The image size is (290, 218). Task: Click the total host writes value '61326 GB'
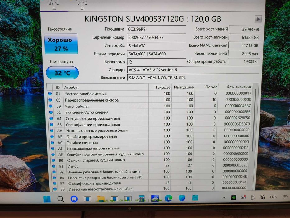245,37
